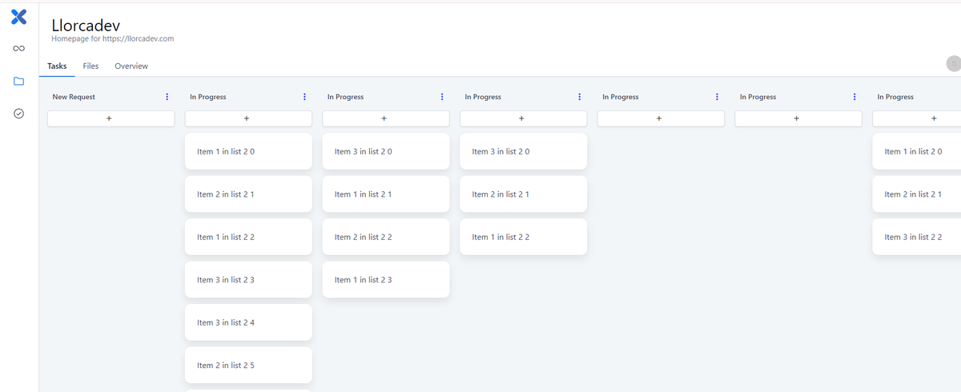The width and height of the screenshot is (961, 392).
Task: Open 'Item 1 in list 2 0' in the rightmost column
Action: 917,151
